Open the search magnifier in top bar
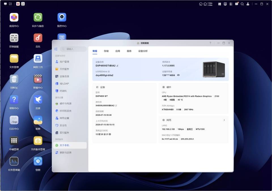The height and width of the screenshot is (191, 272). pos(242,4)
